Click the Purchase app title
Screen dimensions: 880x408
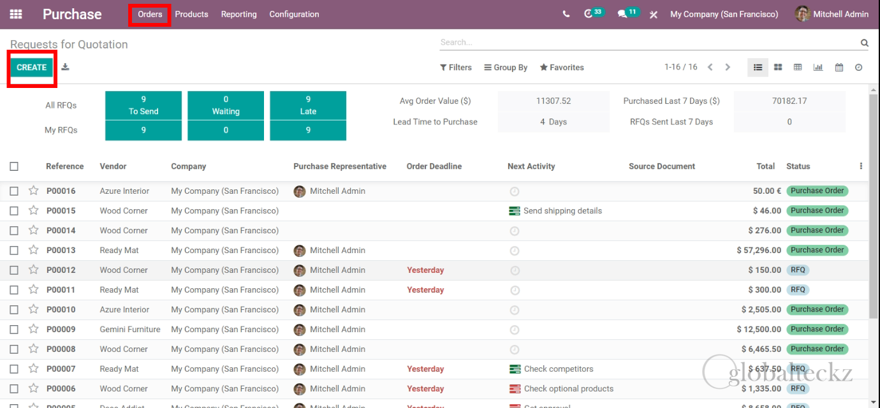tap(72, 14)
